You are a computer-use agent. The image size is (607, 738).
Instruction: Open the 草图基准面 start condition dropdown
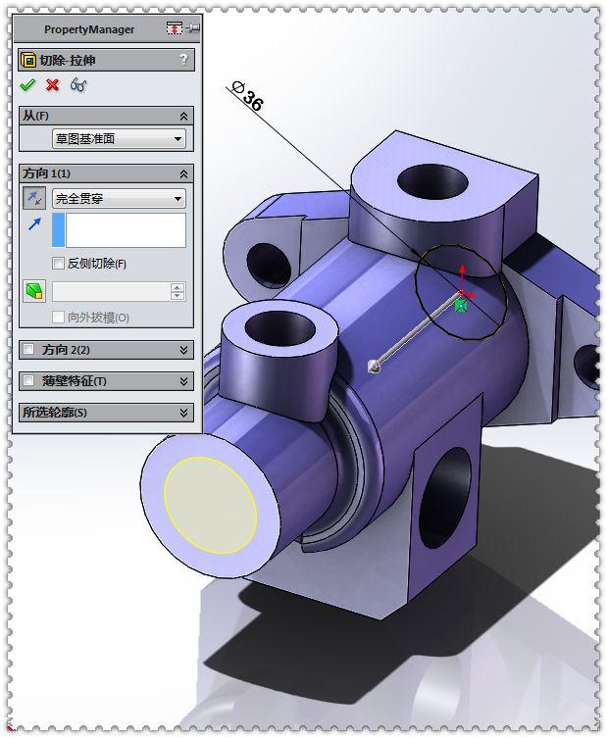coord(119,139)
